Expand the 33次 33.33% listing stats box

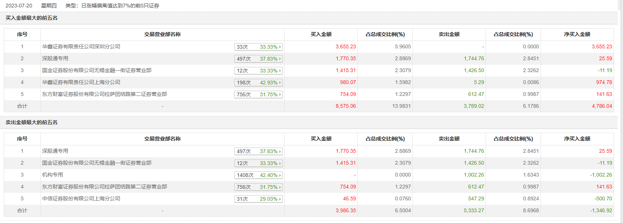[x=258, y=47]
